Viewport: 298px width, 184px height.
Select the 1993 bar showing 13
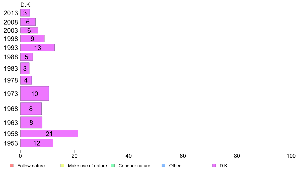click(x=37, y=47)
